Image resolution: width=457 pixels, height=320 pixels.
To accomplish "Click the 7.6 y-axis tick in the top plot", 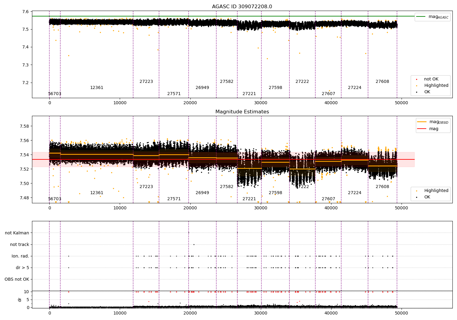I will pos(26,12).
